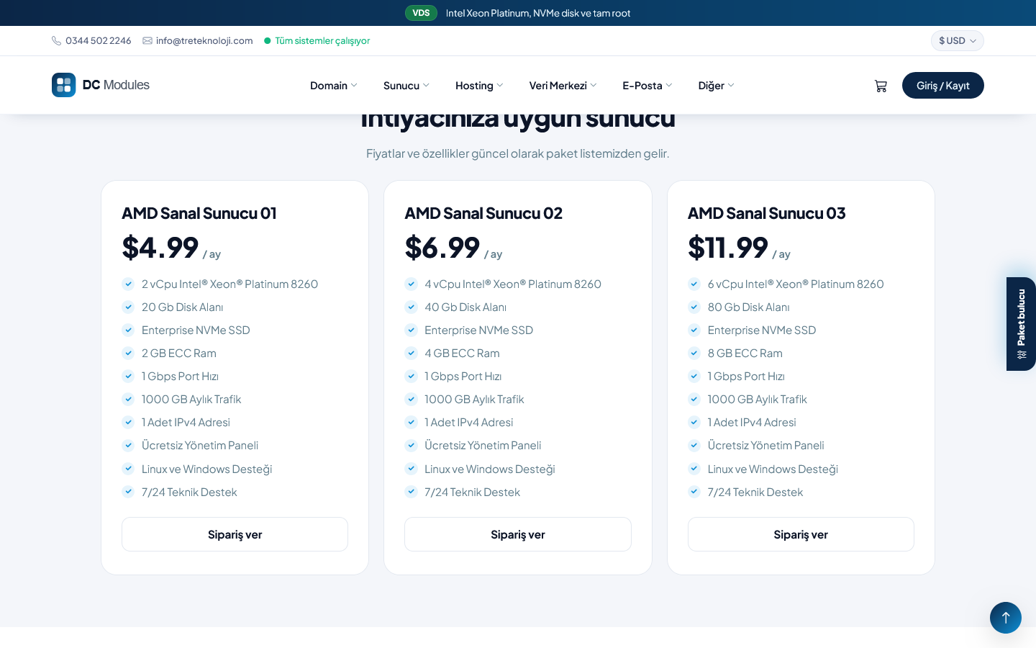
Task: Click the $4.99 price
Action: [160, 248]
